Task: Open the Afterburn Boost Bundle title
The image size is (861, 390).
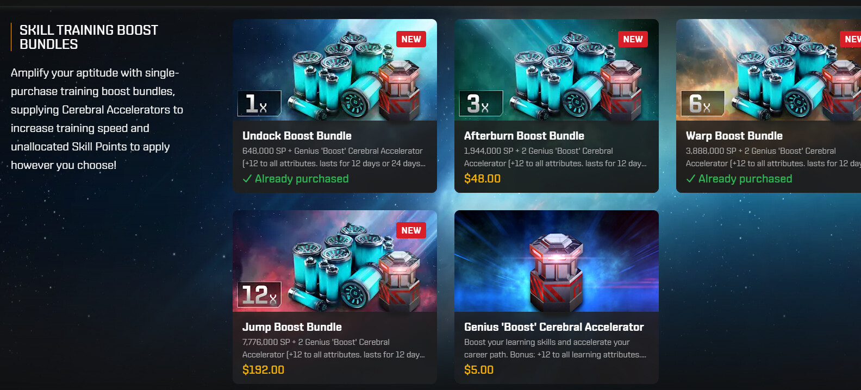Action: coord(524,136)
